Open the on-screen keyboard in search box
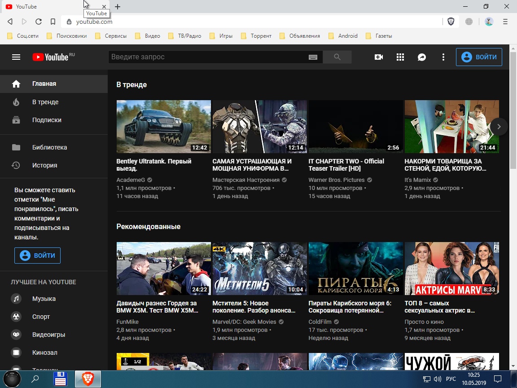The width and height of the screenshot is (517, 388). 313,57
